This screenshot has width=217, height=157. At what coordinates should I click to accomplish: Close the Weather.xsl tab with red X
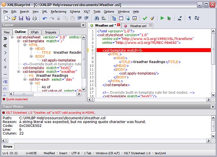[119, 25]
